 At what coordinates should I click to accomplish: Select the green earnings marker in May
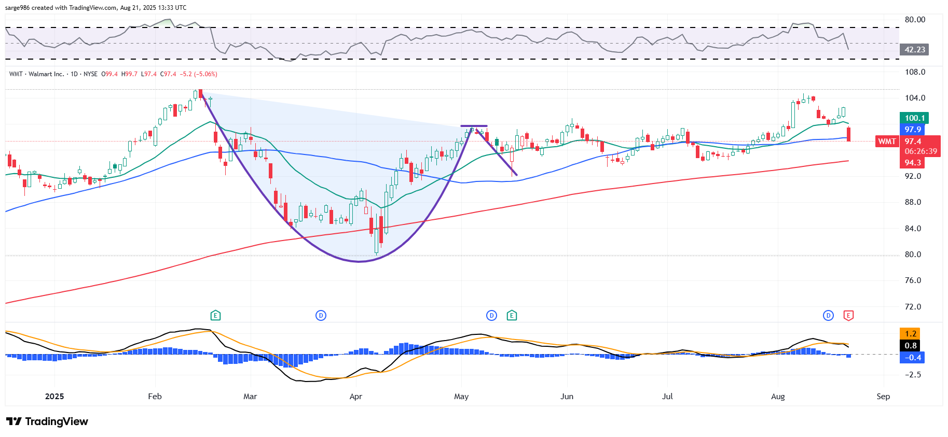coord(512,315)
